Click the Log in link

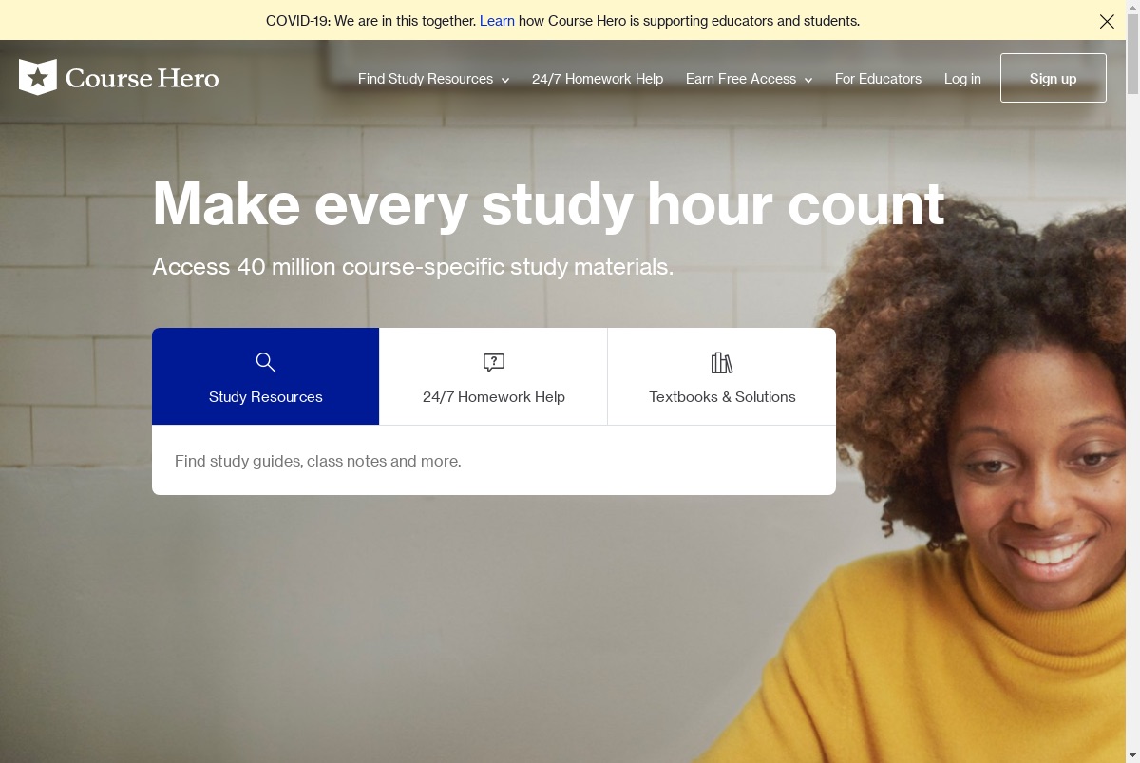962,79
